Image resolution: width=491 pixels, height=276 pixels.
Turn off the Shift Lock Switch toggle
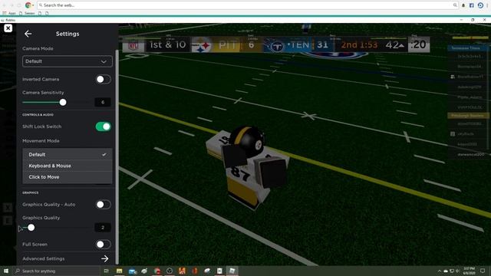pos(103,127)
